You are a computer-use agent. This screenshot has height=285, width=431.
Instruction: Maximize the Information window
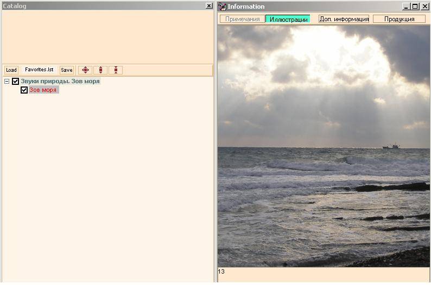click(415, 7)
